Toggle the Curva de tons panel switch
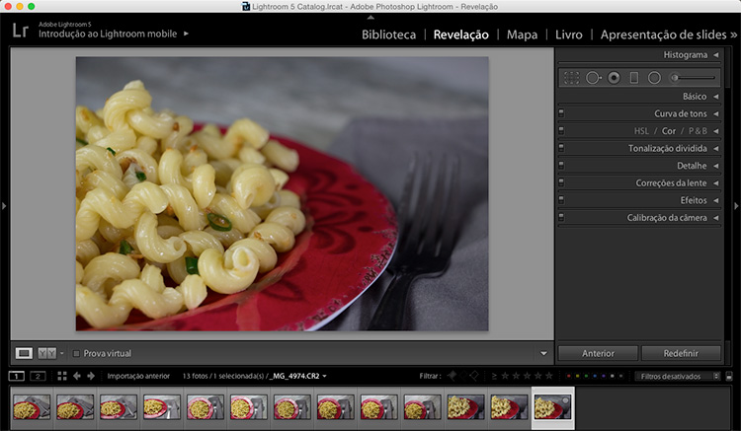 coord(561,113)
